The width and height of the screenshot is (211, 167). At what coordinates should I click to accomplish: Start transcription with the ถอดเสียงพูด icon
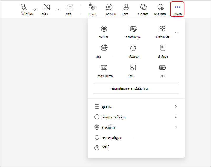pyautogui.click(x=133, y=29)
